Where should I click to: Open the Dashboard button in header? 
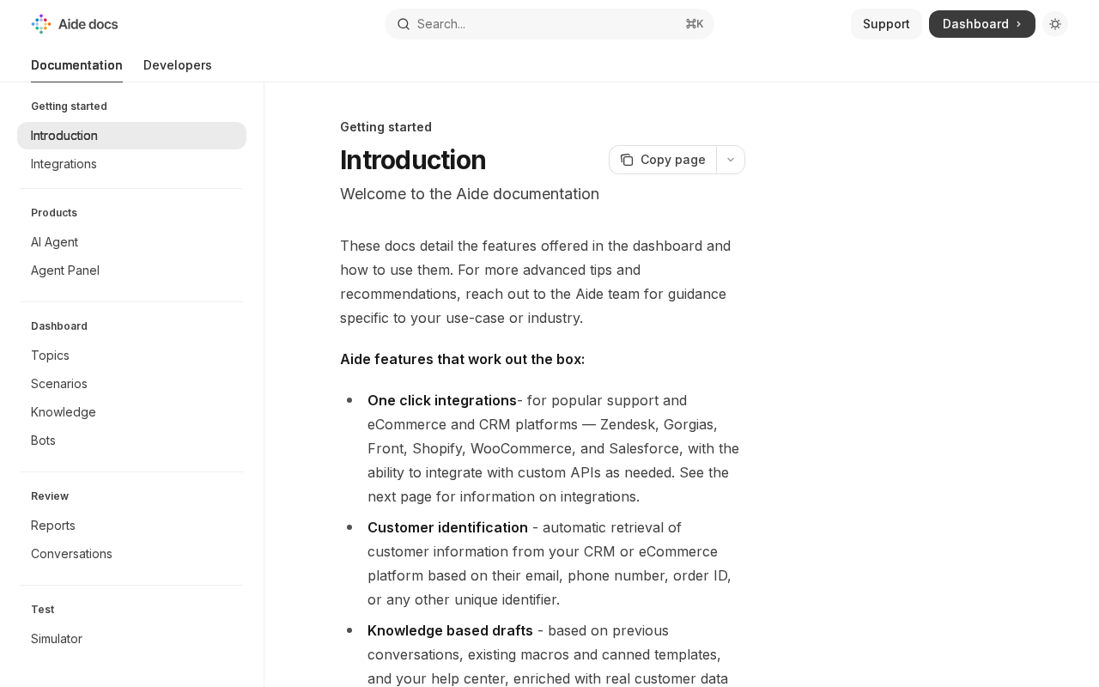(981, 24)
